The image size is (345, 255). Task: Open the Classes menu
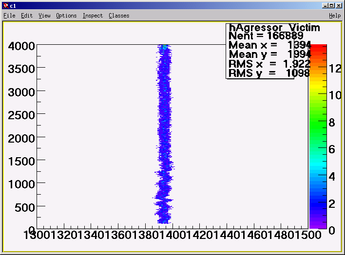coord(119,16)
